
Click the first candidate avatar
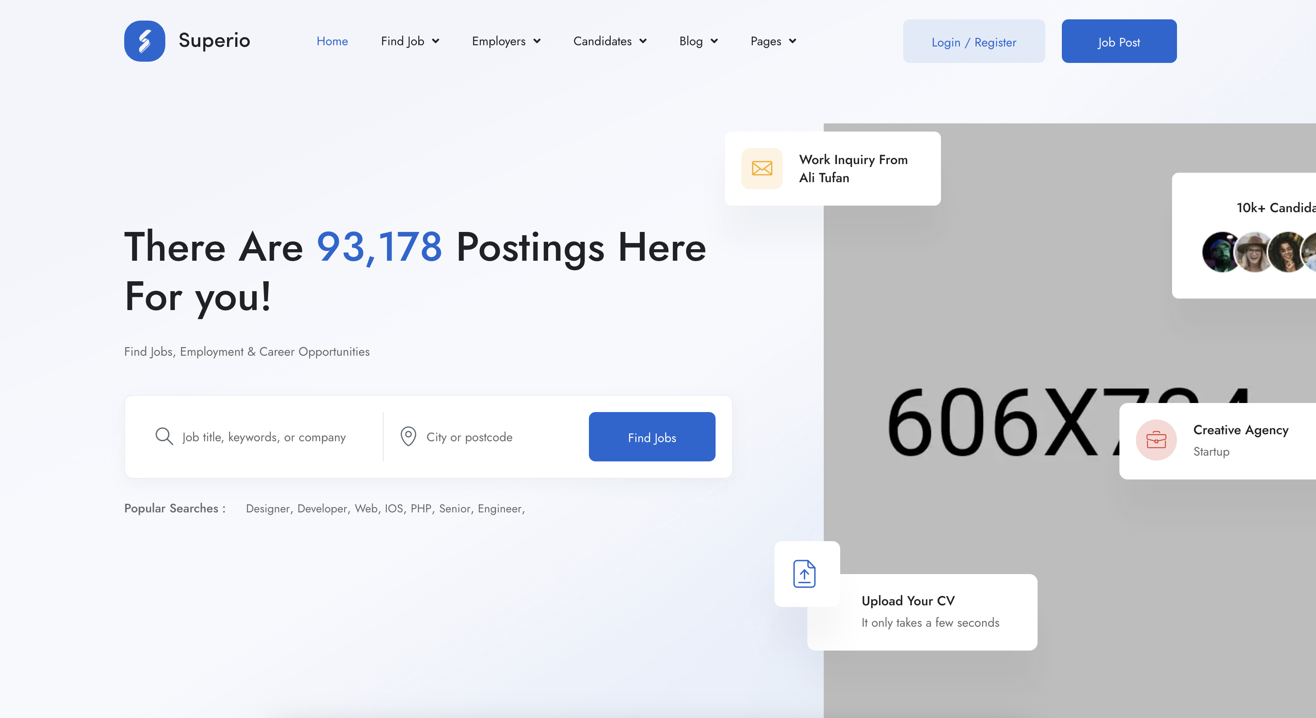tap(1221, 252)
